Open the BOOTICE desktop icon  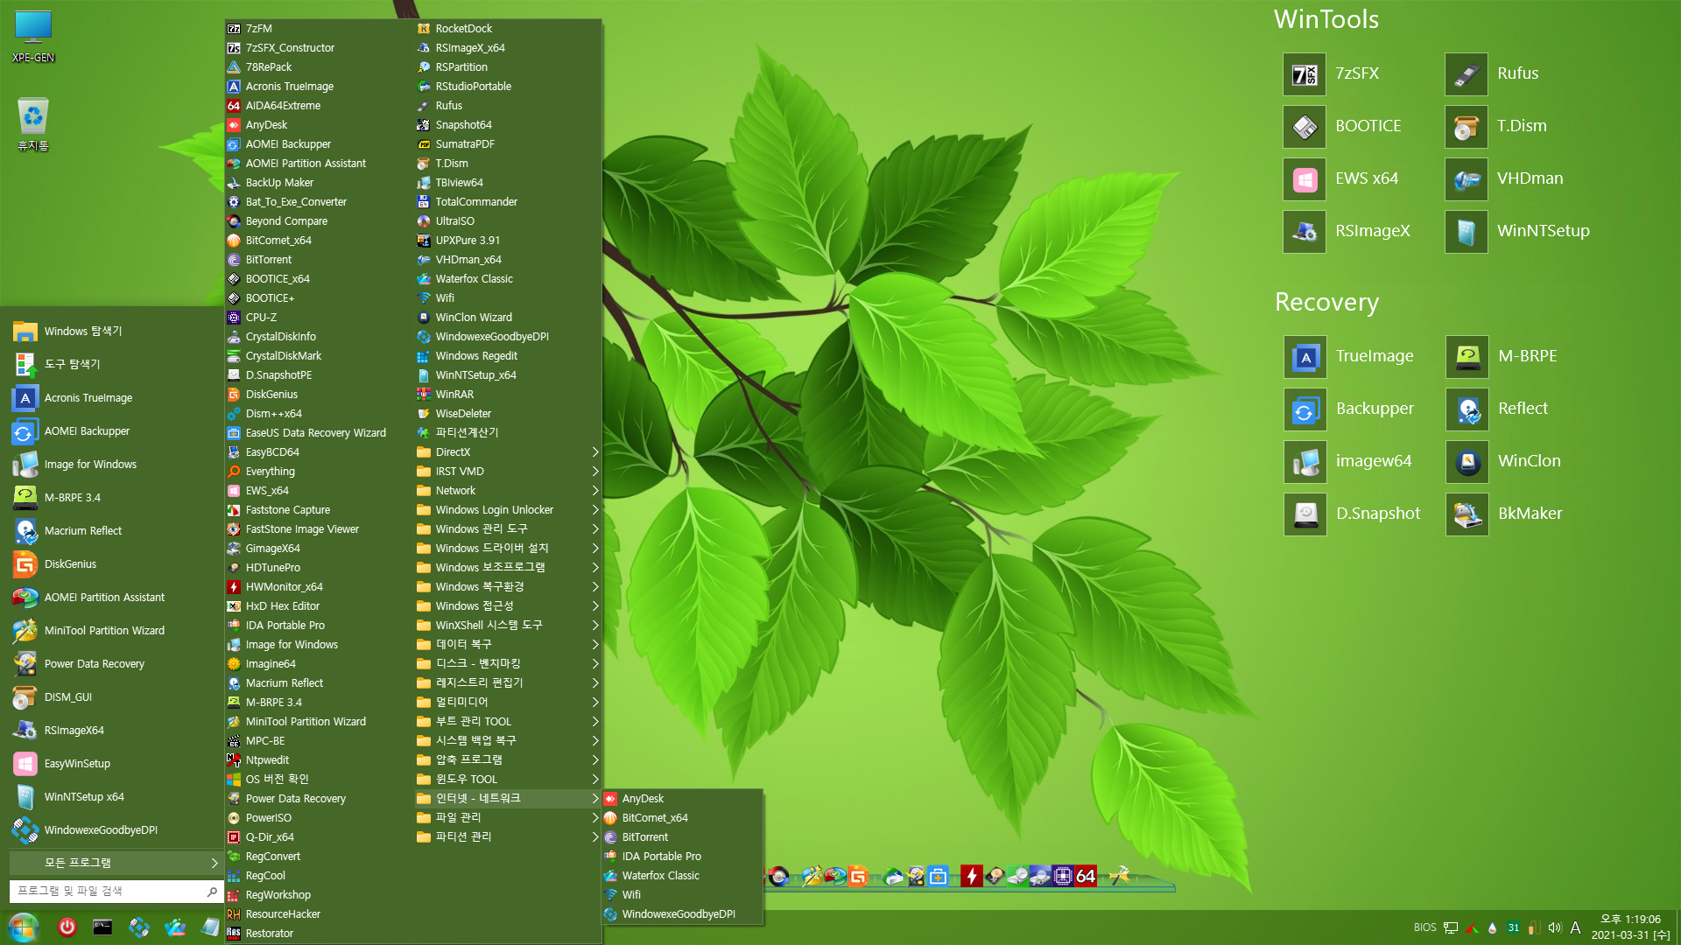coord(1305,127)
